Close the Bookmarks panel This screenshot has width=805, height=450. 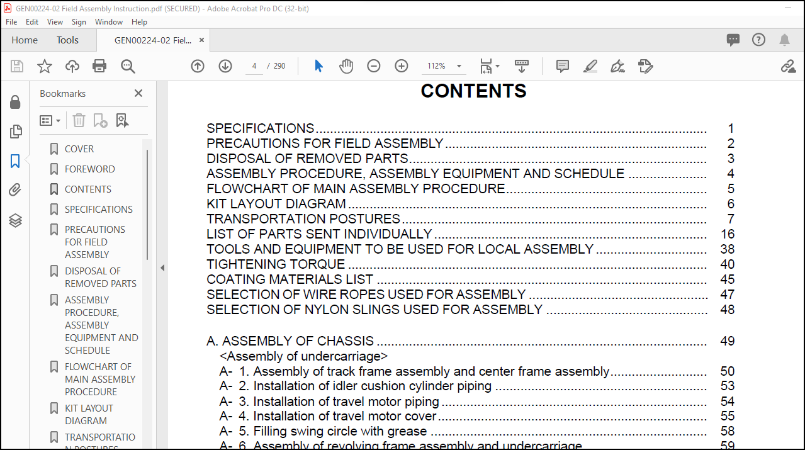point(138,93)
